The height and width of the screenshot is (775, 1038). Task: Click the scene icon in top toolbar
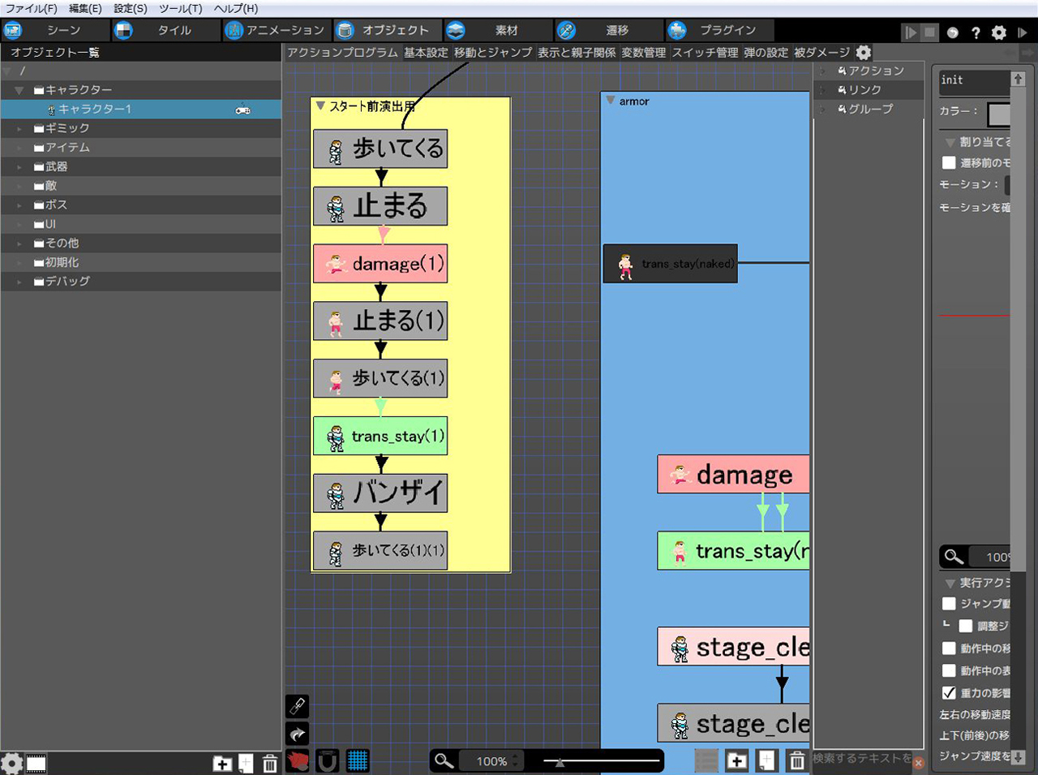[13, 31]
